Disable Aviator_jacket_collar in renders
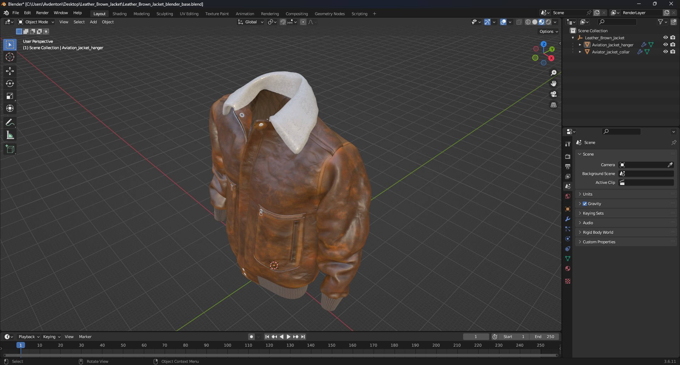 pos(673,52)
